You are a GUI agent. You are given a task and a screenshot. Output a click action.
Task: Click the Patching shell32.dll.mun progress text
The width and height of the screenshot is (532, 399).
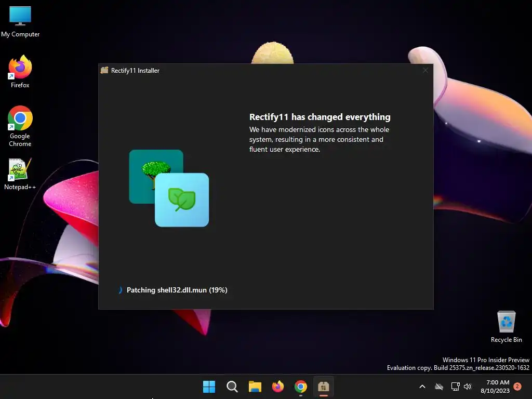177,290
